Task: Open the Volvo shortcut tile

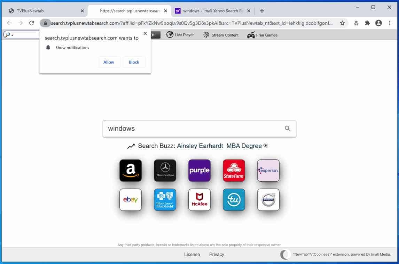Action: [268, 199]
